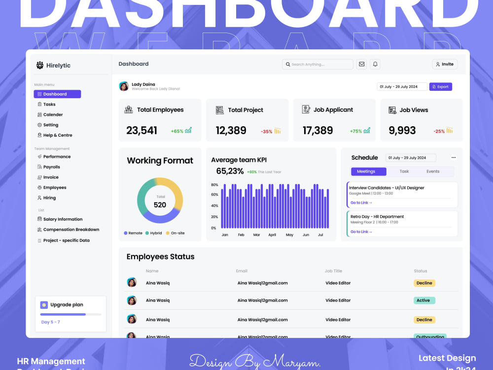
Task: Open the Schedule date range selector
Action: [411, 158]
